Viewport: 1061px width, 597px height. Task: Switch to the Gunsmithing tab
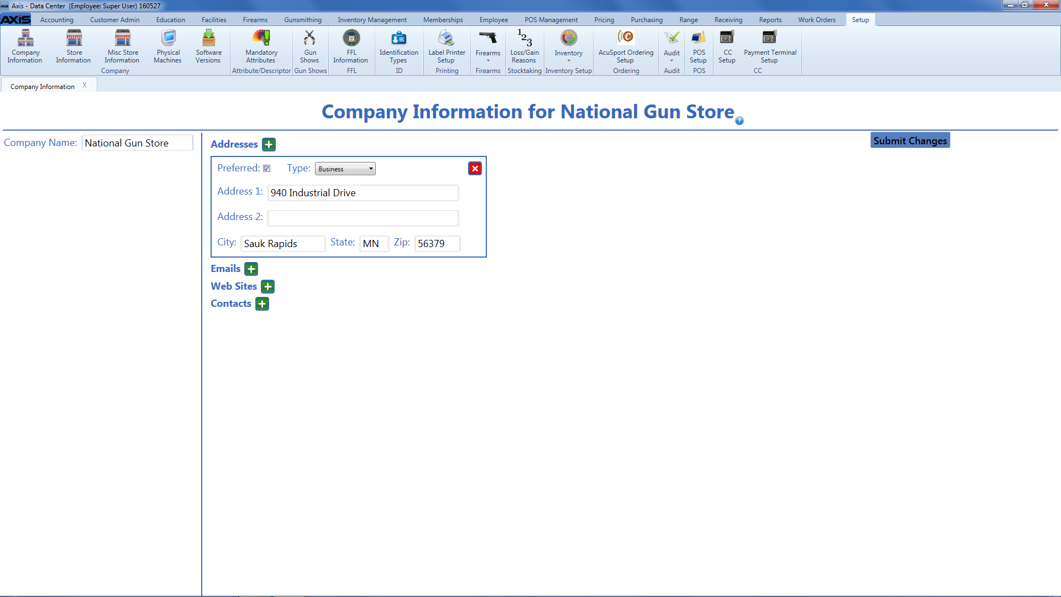(303, 20)
